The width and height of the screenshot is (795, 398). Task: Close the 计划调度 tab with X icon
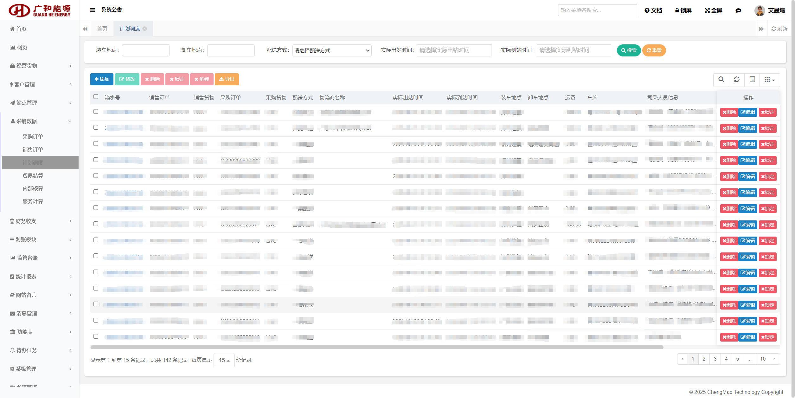145,29
